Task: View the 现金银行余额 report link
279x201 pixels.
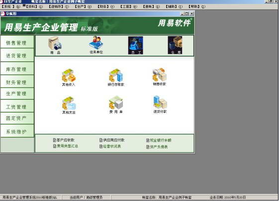Action: tap(159, 141)
